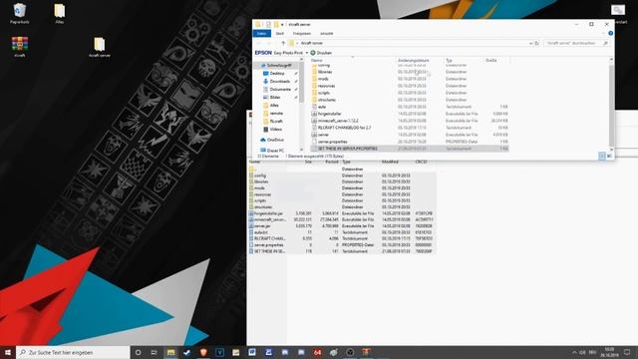Select SET THESE IN SERVER.PROPERTIES file
Viewport: 638px width, 359px height.
[x=409, y=149]
